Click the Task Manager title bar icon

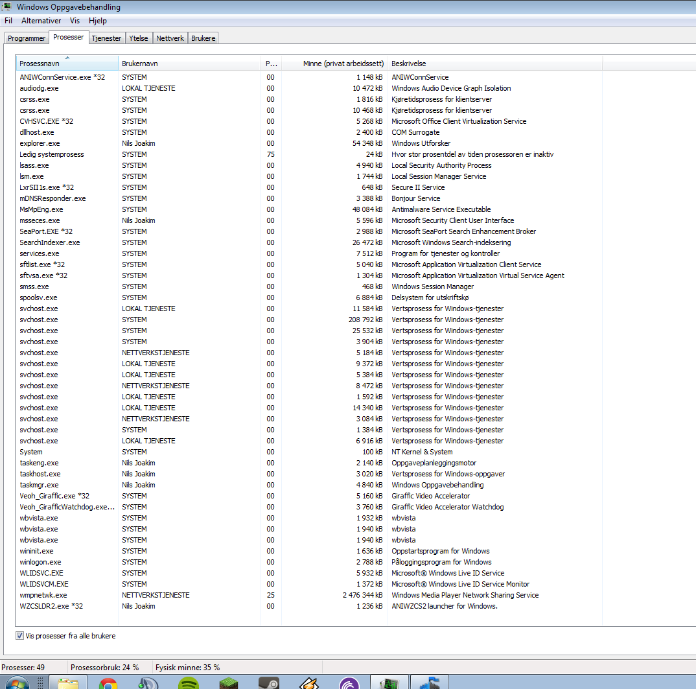pos(6,6)
